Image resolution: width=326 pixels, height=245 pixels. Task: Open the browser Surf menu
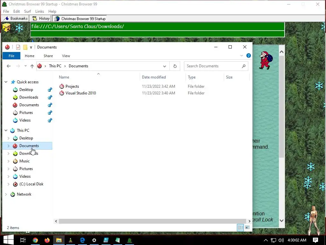27,11
